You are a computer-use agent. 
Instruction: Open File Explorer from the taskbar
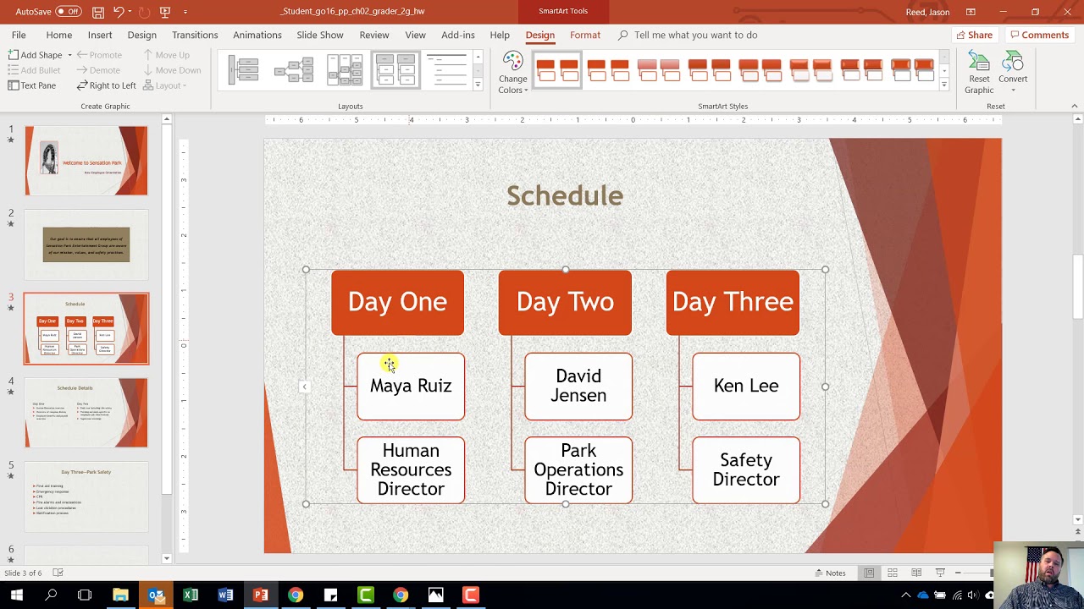click(120, 595)
